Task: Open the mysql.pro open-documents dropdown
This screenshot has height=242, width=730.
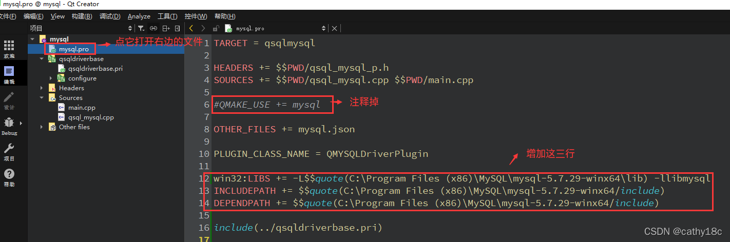Action: [323, 29]
